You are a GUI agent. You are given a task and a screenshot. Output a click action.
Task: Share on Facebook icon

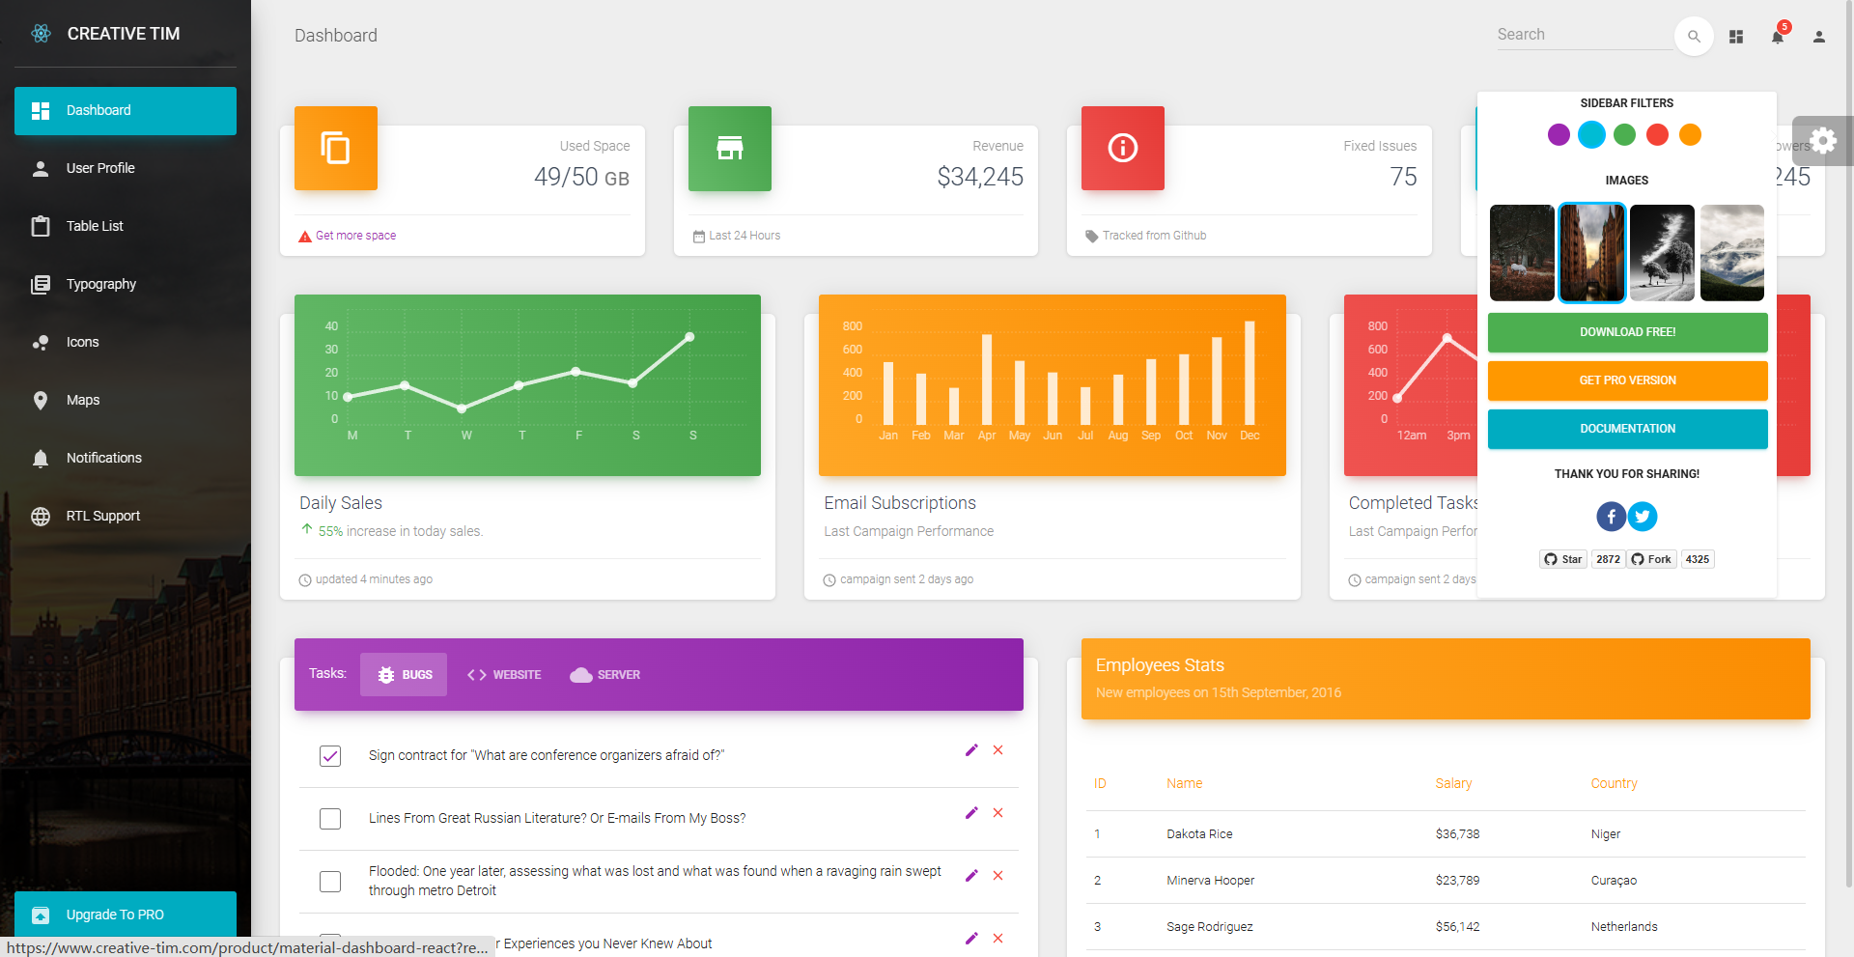1611,517
